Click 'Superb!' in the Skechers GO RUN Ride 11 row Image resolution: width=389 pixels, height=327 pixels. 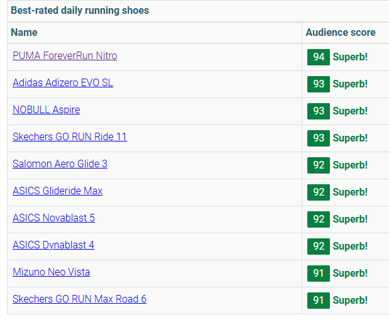(350, 138)
